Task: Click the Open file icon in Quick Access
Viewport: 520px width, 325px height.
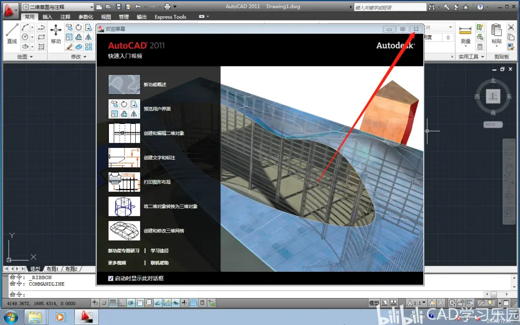Action: tap(109, 7)
